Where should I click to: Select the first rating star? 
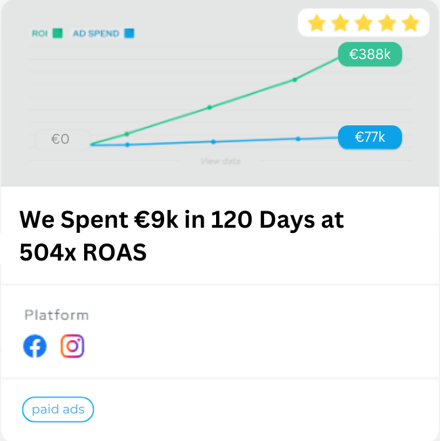[x=317, y=23]
